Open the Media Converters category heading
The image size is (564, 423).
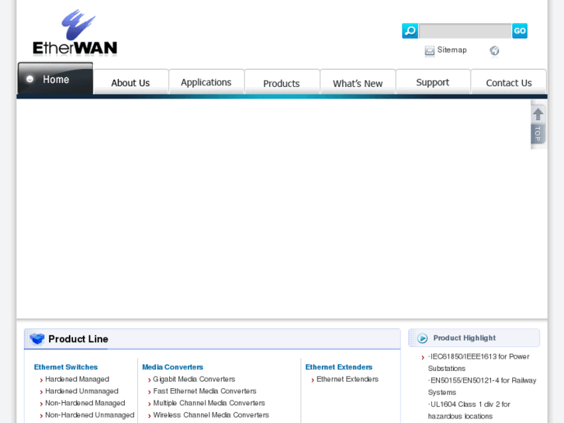point(173,367)
